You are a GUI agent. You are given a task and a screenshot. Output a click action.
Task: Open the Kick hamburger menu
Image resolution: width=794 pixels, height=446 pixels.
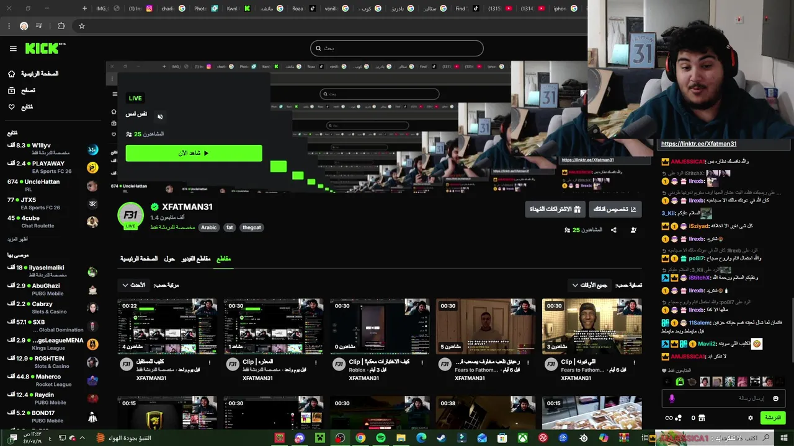[13, 48]
